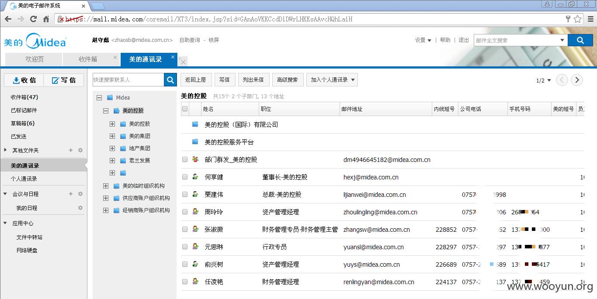
Task: Add folder with plus beside 其他文件夹
Action: [x=71, y=150]
